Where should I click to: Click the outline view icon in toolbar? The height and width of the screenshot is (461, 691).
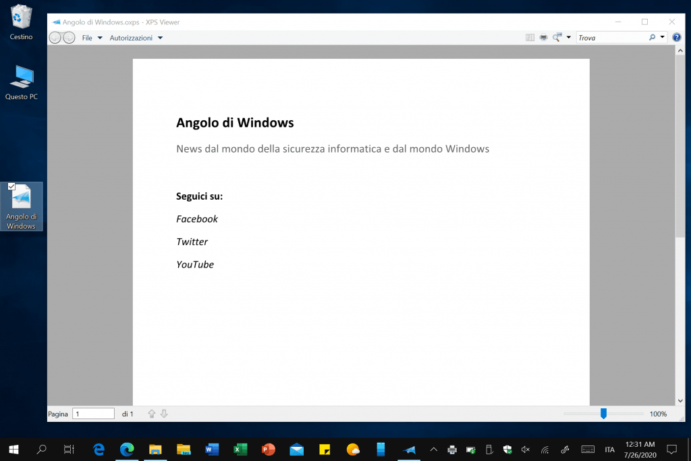(530, 38)
